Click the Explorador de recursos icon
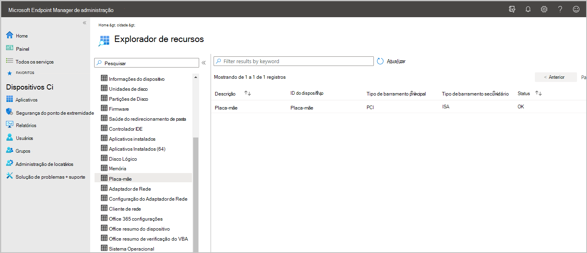Image resolution: width=587 pixels, height=253 pixels. click(104, 41)
